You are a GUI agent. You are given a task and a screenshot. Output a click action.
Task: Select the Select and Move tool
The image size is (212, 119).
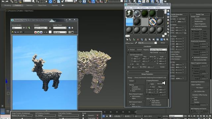(50, 1)
